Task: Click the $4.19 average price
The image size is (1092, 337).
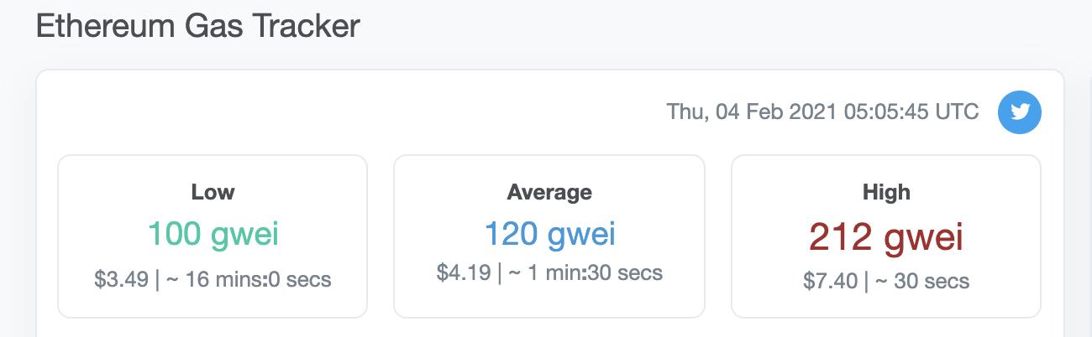Action: point(464,272)
